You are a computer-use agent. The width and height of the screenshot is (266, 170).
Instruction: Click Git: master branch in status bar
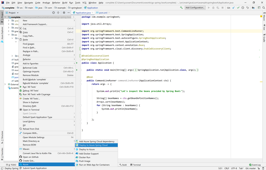[251, 168]
